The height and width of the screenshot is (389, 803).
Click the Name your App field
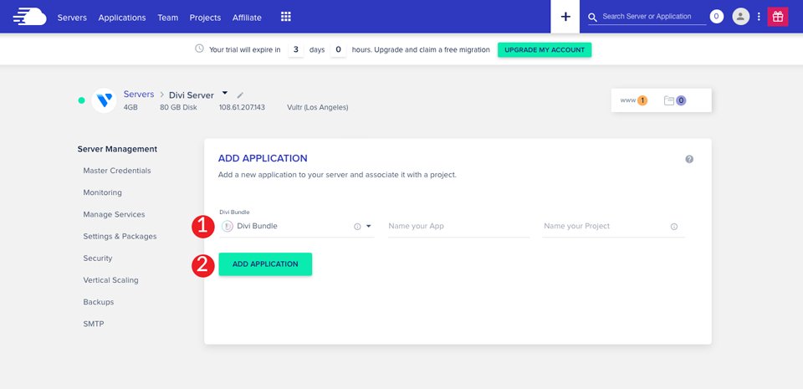pyautogui.click(x=458, y=227)
